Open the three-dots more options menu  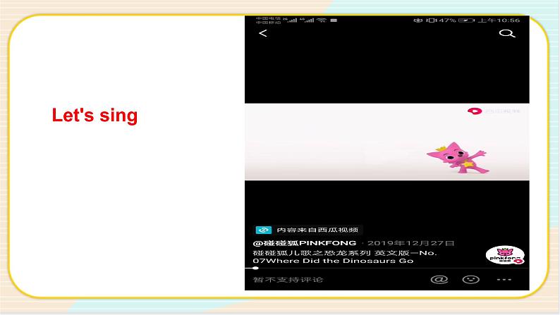504,279
